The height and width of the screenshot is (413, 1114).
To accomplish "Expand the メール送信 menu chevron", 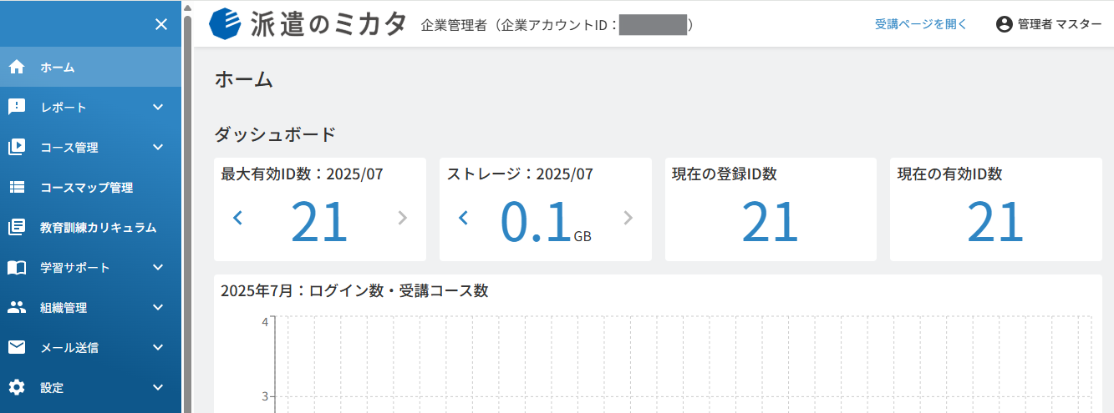I will click(x=158, y=348).
